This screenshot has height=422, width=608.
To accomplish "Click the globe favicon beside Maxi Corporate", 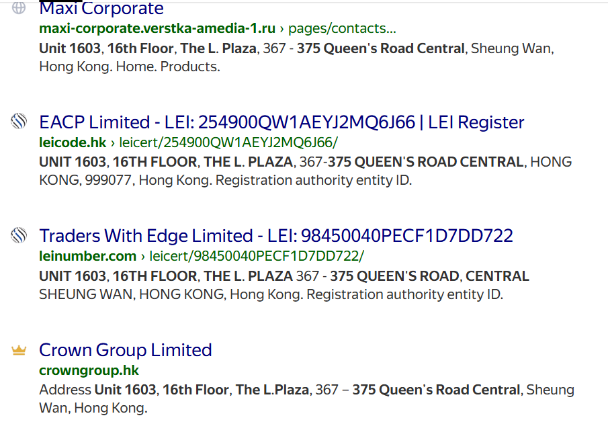I will (19, 7).
